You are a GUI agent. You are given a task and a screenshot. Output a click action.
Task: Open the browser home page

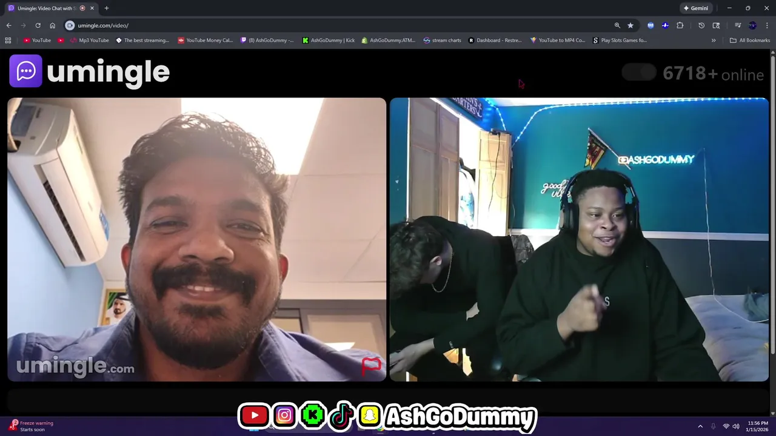(52, 25)
